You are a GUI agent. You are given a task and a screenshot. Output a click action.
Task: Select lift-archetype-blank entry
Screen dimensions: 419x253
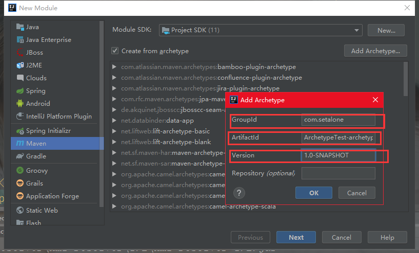pos(166,142)
